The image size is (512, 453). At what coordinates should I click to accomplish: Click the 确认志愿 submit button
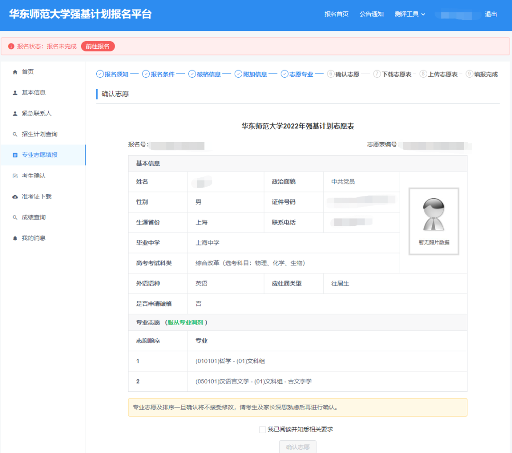[x=298, y=447]
